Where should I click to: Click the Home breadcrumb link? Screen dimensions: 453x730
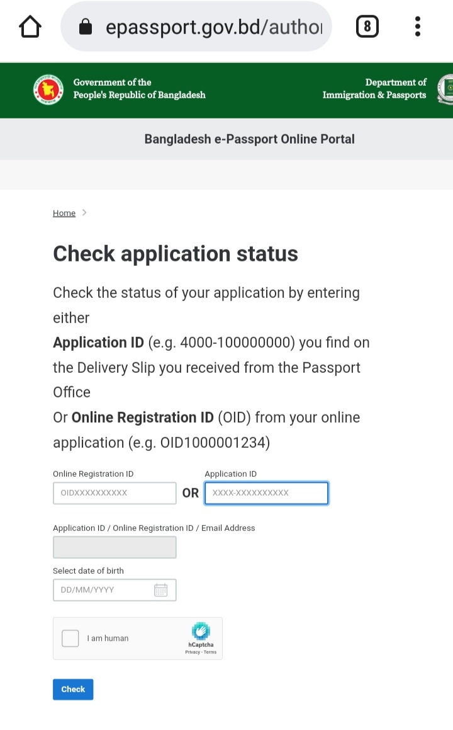pos(64,214)
